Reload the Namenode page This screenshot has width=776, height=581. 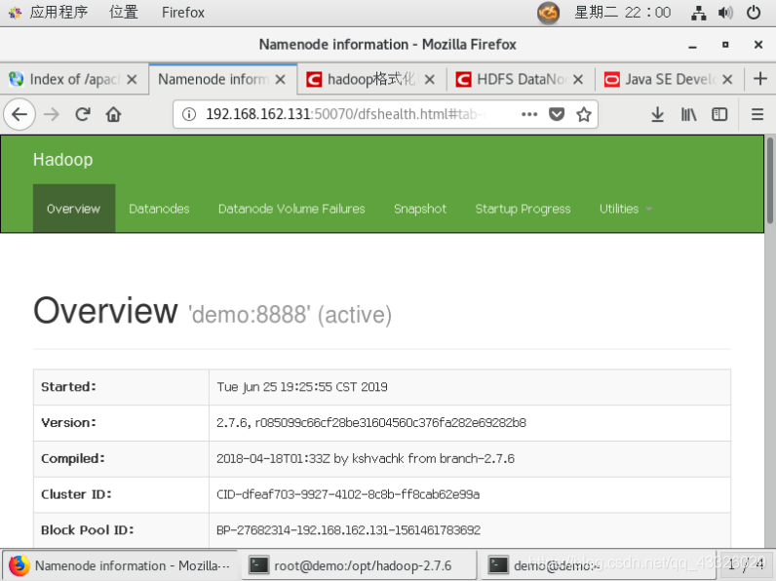click(83, 115)
